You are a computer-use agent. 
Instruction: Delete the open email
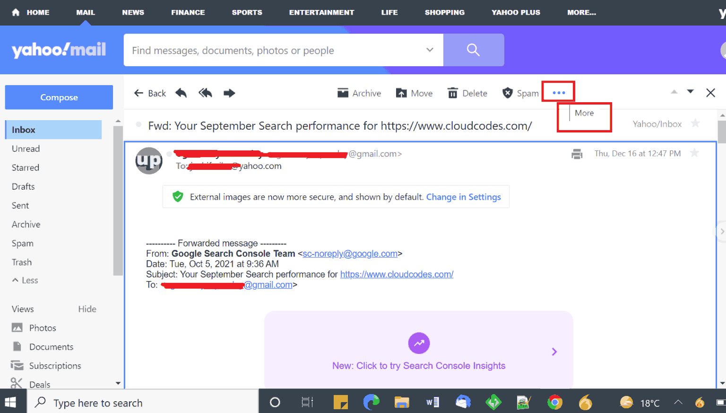coord(467,93)
